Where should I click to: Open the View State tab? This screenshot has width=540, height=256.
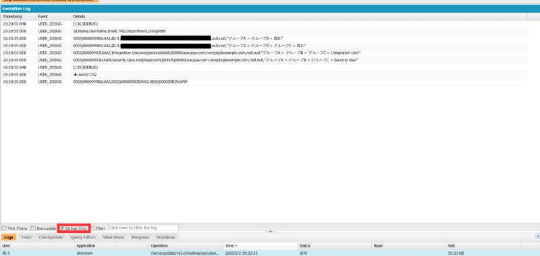tap(113, 237)
